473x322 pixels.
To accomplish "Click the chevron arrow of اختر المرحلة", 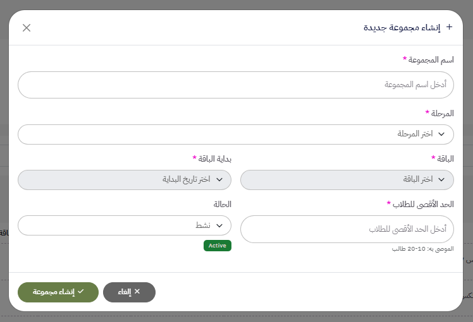I will point(441,134).
